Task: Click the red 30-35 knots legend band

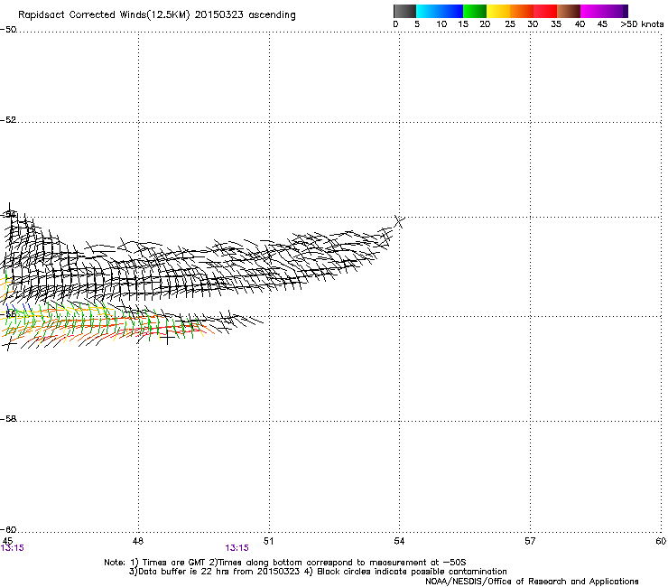Action: coord(545,11)
